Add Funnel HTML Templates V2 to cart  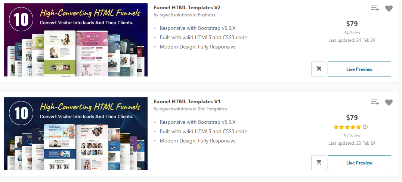(319, 69)
